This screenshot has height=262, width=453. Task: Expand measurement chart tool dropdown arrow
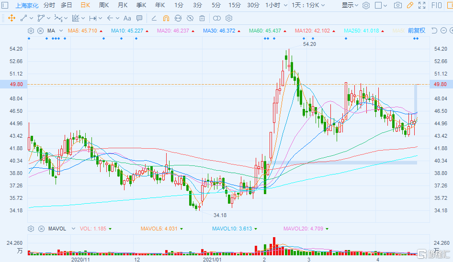tap(83, 18)
